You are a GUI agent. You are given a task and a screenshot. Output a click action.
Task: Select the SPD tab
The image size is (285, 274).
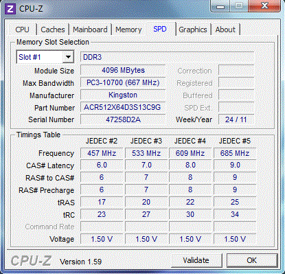(x=160, y=29)
